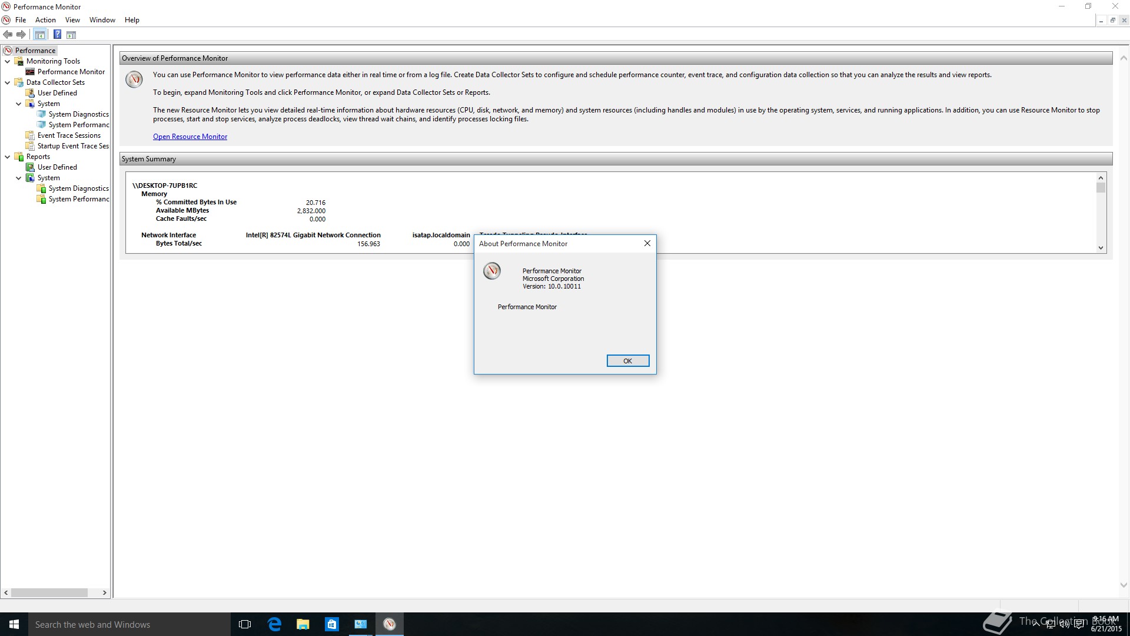Click the gauge icon in the About dialog

coord(492,271)
